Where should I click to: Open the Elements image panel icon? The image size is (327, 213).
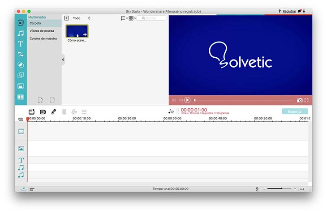(21, 86)
